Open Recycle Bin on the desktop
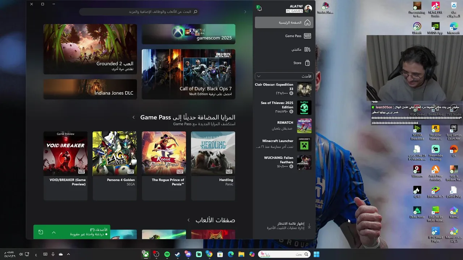This screenshot has width=463, height=260. click(x=454, y=10)
